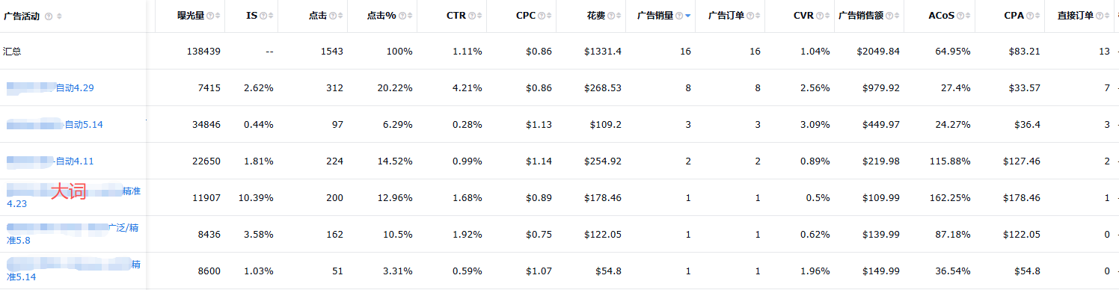Sort by 点击 using sort arrows

click(340, 16)
